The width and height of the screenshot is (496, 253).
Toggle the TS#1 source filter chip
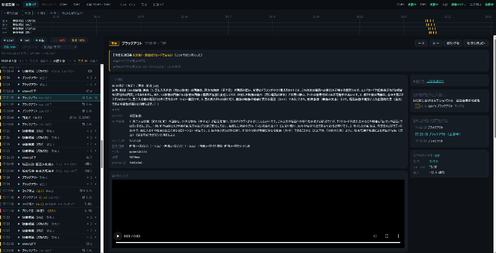[24, 40]
